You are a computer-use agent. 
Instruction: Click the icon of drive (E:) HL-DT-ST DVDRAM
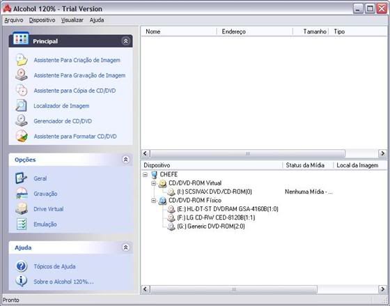point(171,209)
